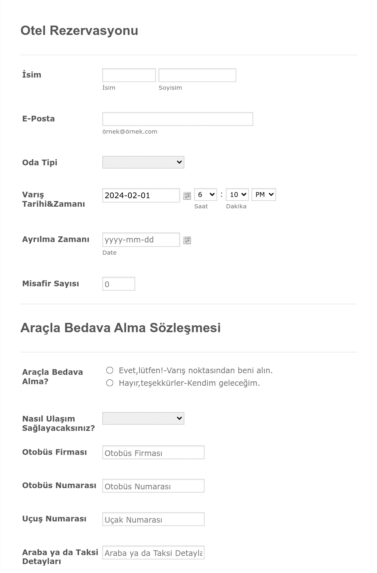
Task: Focus the E-Posta email input
Action: [178, 119]
